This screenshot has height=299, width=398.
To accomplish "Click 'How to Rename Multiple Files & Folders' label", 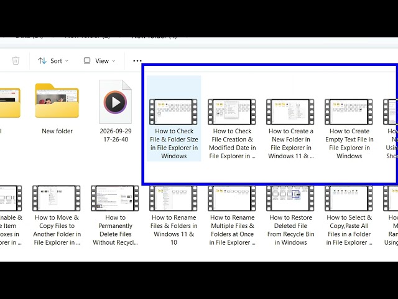I will pos(232,230).
